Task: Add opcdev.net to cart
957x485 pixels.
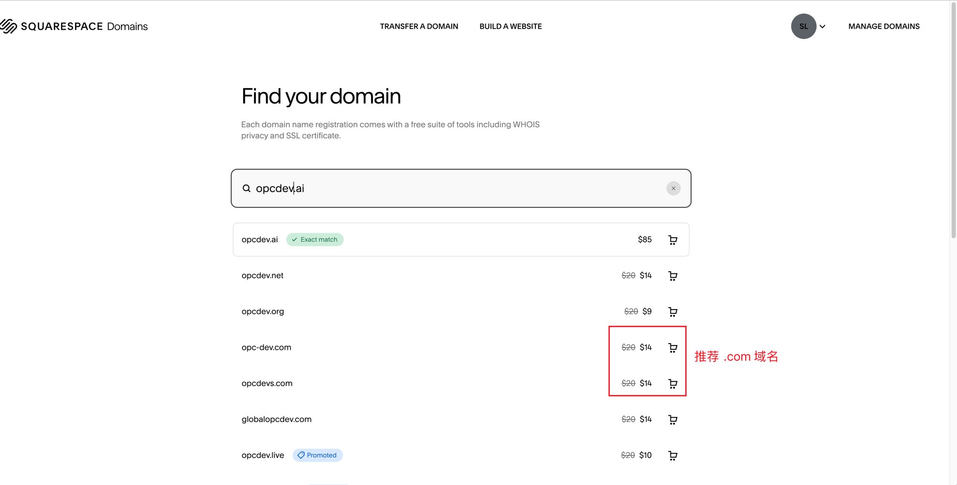Action: [673, 276]
